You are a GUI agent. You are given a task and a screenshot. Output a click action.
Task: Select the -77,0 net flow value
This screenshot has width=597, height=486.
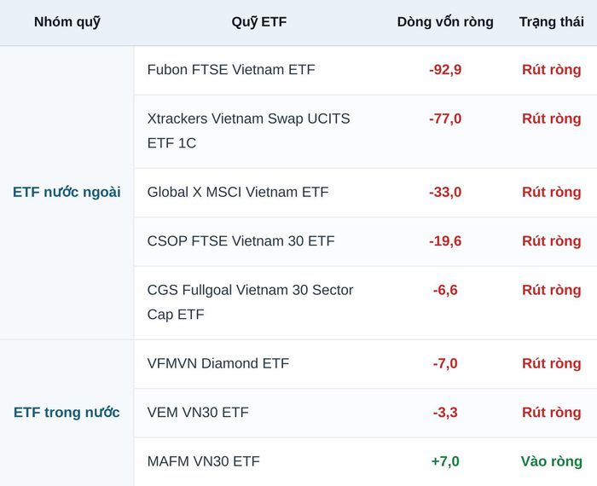tap(445, 119)
